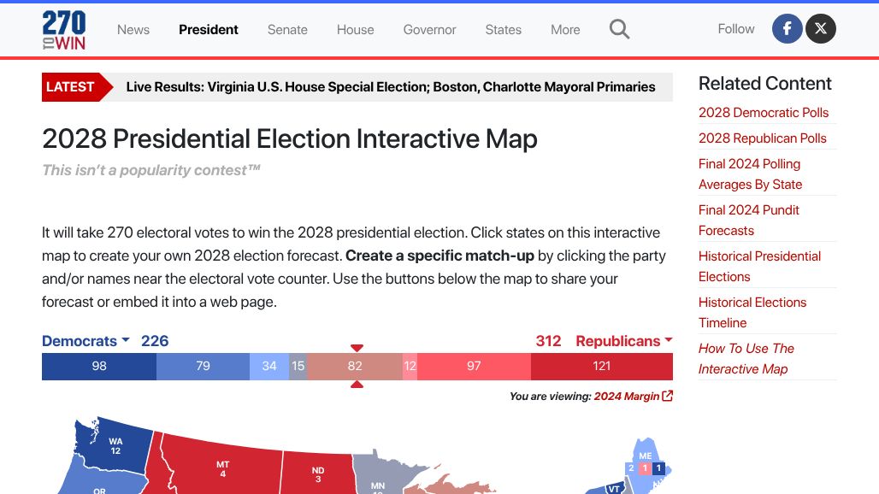Open Historical Presidential Elections link

point(759,267)
